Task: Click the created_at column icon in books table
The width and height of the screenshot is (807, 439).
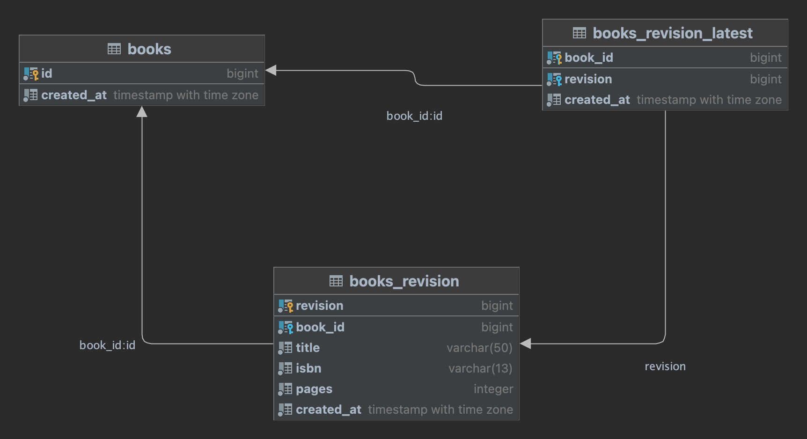Action: 31,95
